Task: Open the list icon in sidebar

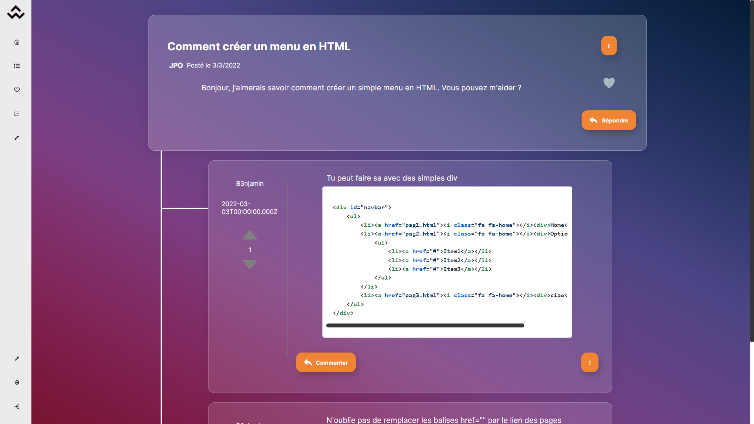Action: 17,66
